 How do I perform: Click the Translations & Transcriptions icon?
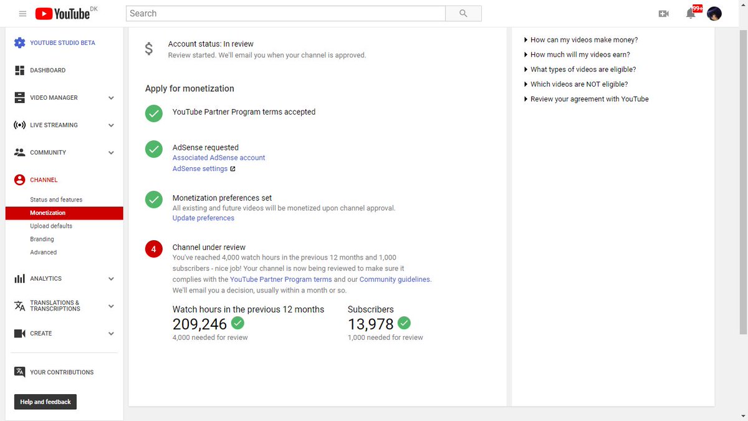(19, 306)
